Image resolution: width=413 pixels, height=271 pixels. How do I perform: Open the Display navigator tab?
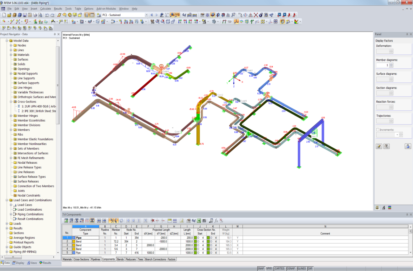click(18, 263)
